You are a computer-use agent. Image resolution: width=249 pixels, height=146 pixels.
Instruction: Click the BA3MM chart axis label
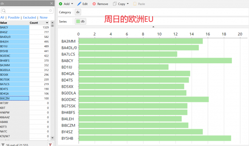point(68,41)
